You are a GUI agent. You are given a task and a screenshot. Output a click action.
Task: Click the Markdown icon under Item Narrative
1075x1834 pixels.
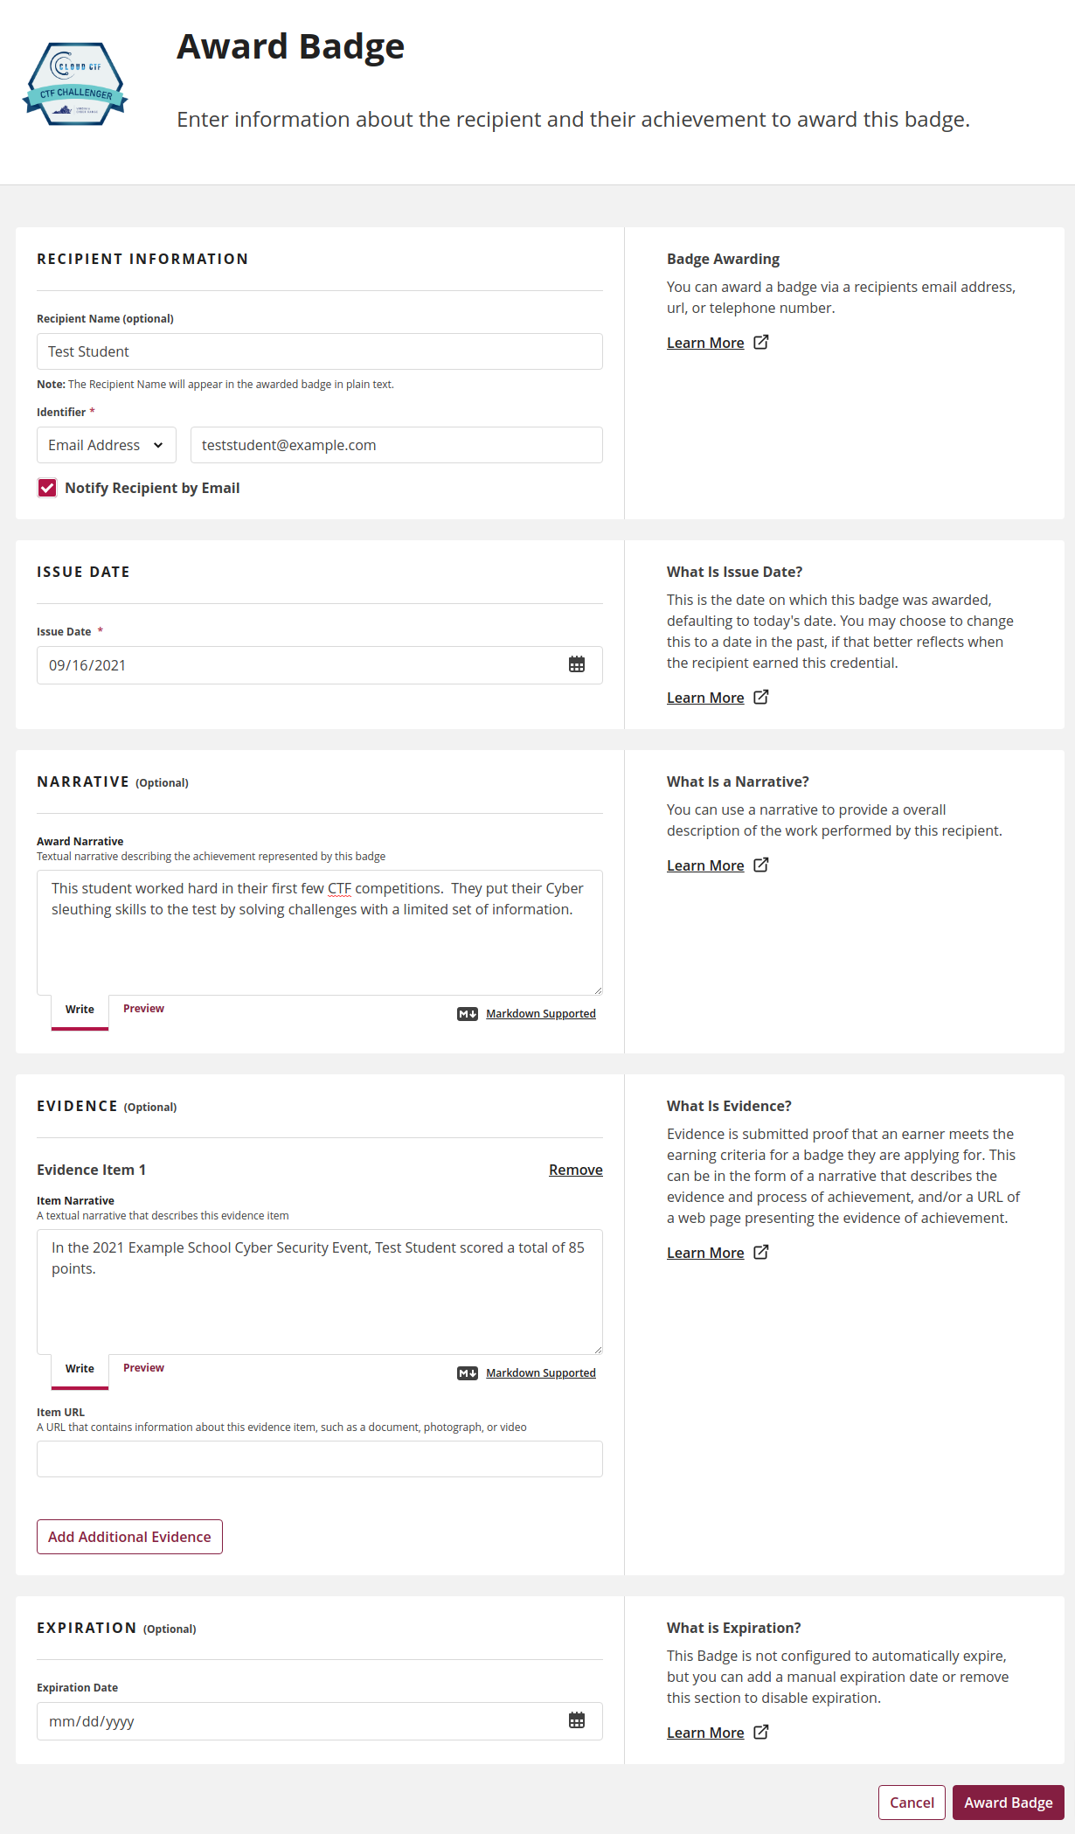(468, 1373)
